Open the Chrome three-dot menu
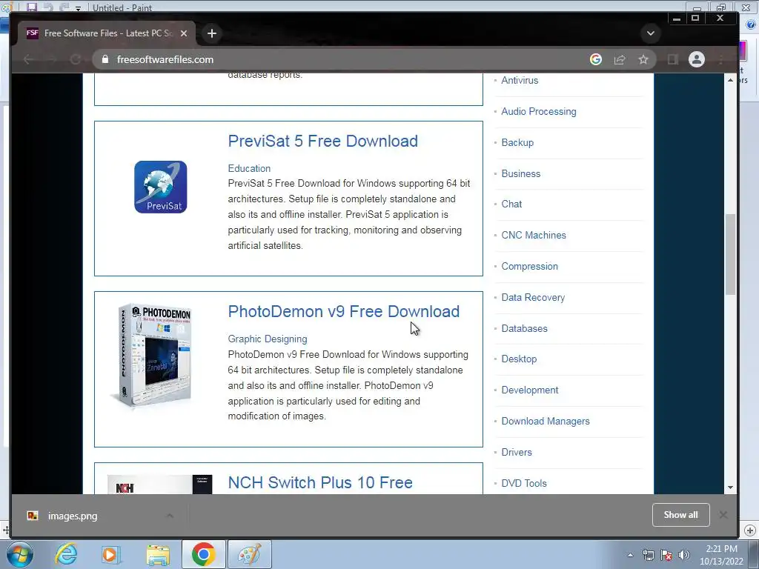Screen dimensions: 759x569 [721, 59]
